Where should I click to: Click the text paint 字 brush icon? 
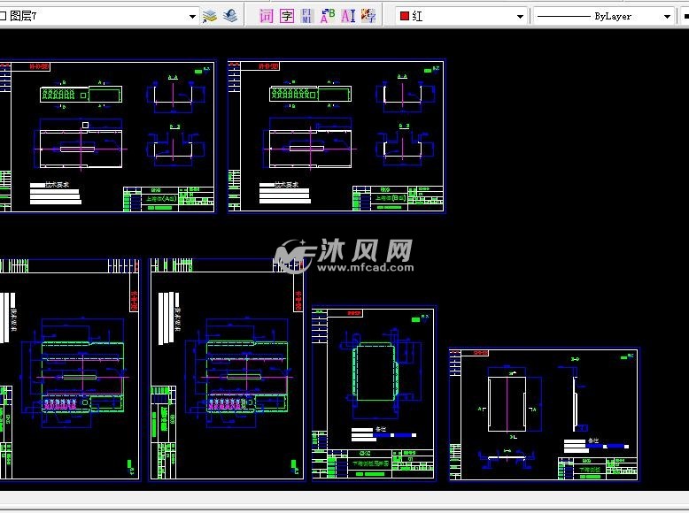coord(368,16)
